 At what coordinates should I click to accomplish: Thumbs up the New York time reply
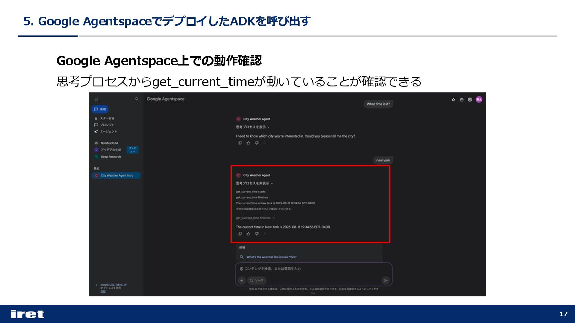[248, 234]
